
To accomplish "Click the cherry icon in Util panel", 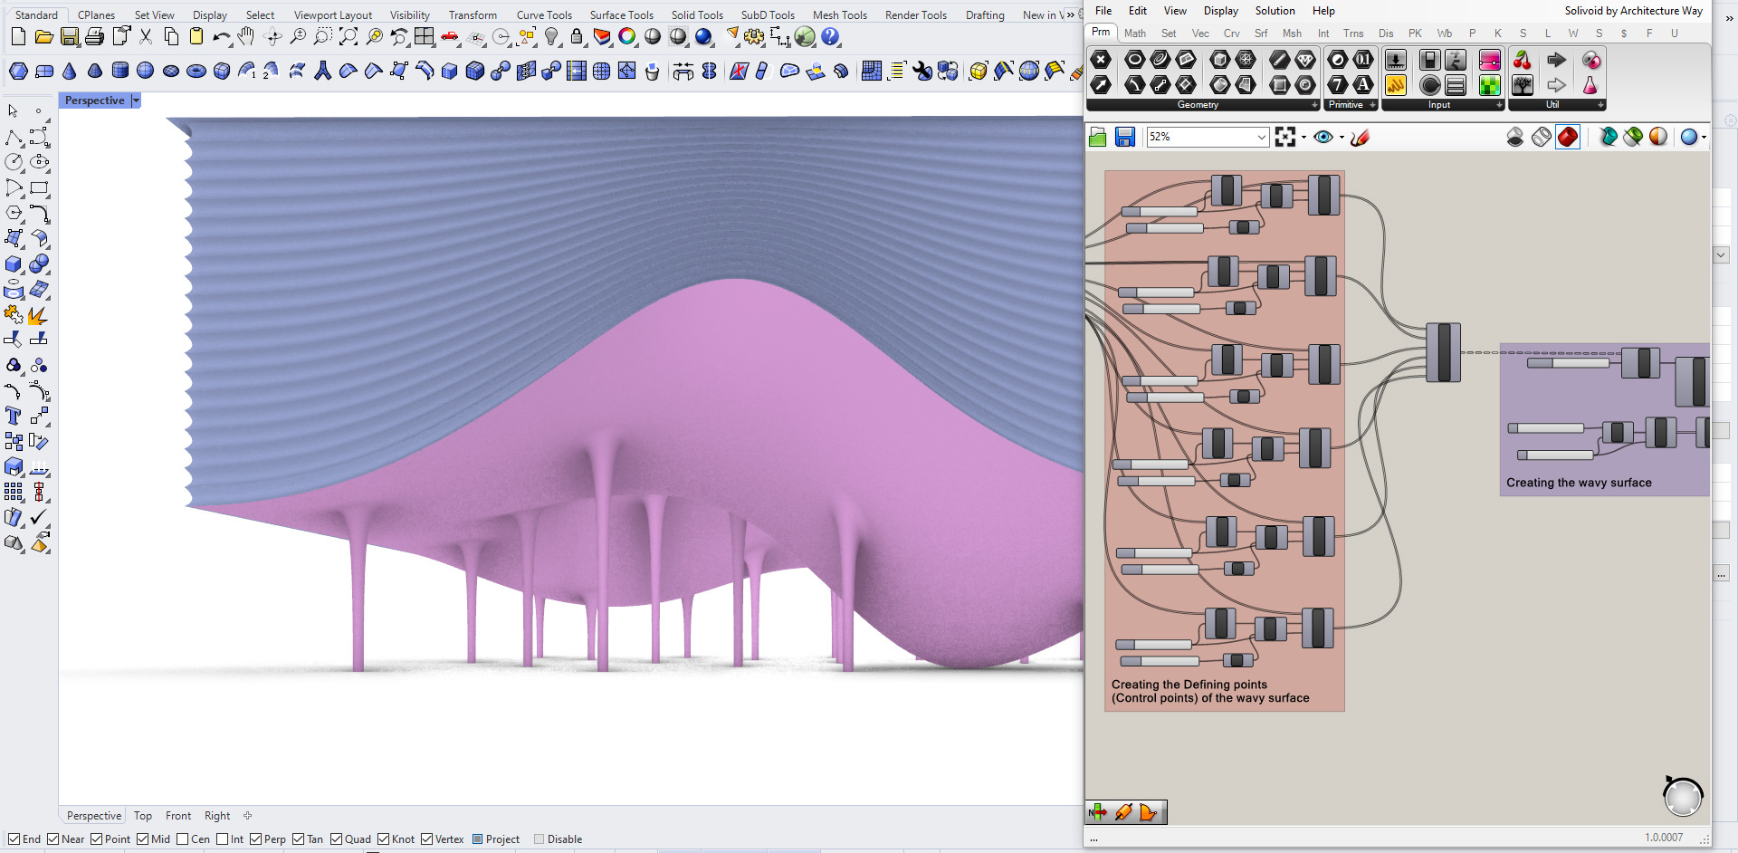I will pyautogui.click(x=1523, y=61).
